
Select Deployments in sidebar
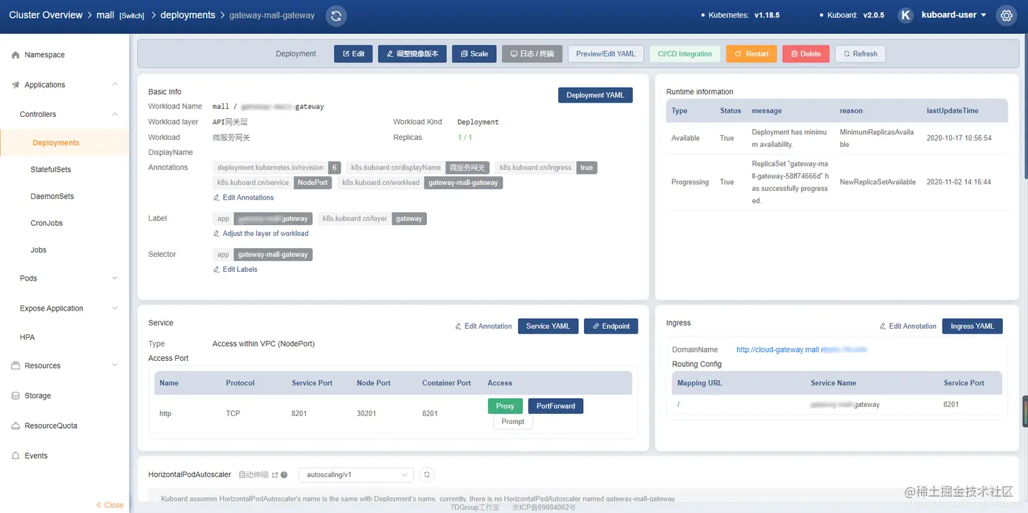pyautogui.click(x=65, y=143)
